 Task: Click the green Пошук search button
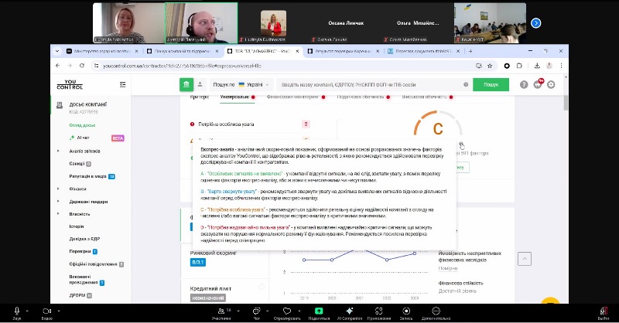click(491, 84)
